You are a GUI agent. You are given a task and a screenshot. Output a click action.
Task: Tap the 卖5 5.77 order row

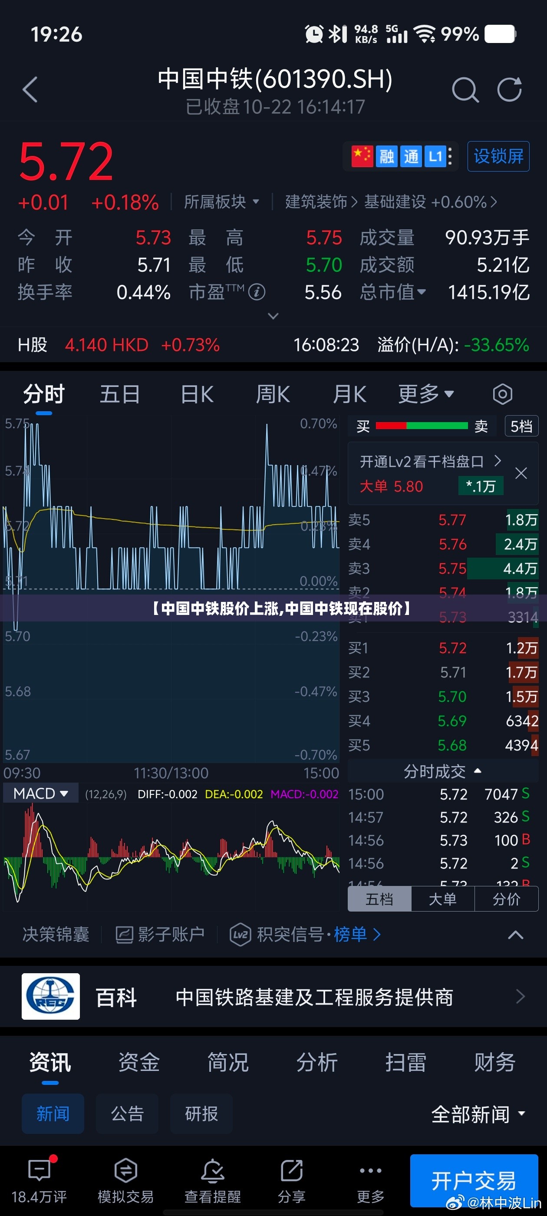click(x=443, y=520)
